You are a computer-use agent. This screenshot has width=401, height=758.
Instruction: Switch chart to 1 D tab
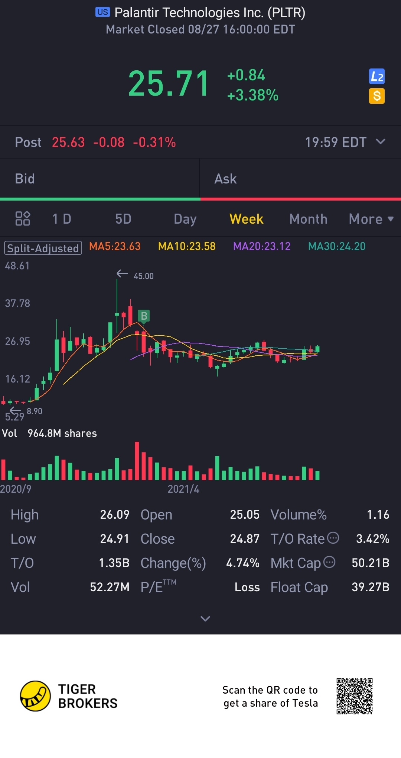tap(62, 219)
